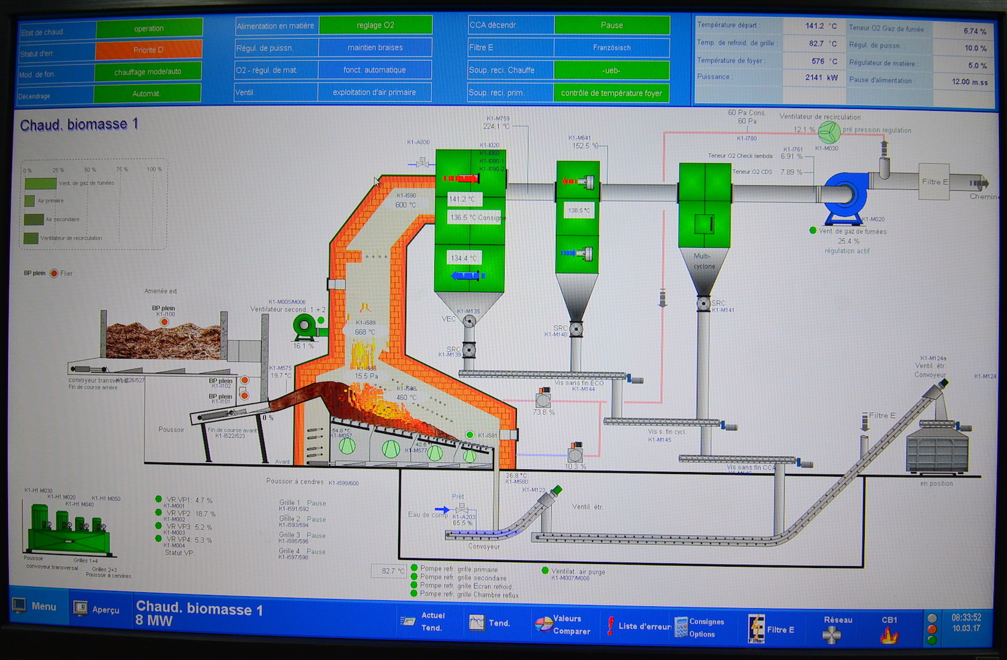The height and width of the screenshot is (660, 1007).
Task: Open the Filtre E icon in bottom bar
Action: coord(756,629)
